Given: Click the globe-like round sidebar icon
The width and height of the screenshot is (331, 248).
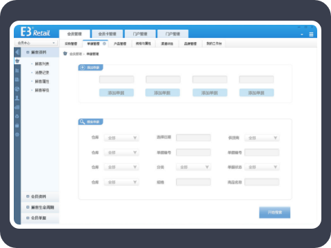Looking at the screenshot, I should tap(17, 89).
